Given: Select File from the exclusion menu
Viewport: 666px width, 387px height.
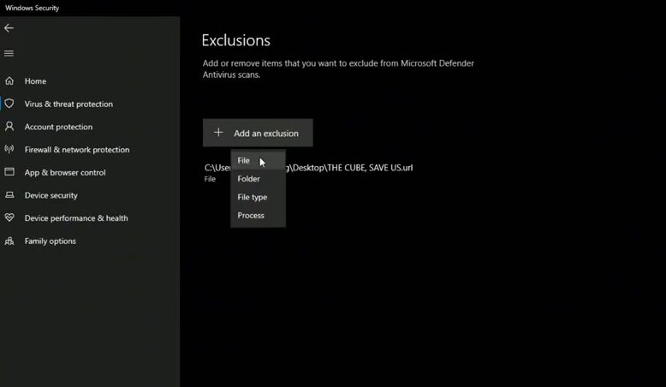Looking at the screenshot, I should click(x=244, y=161).
